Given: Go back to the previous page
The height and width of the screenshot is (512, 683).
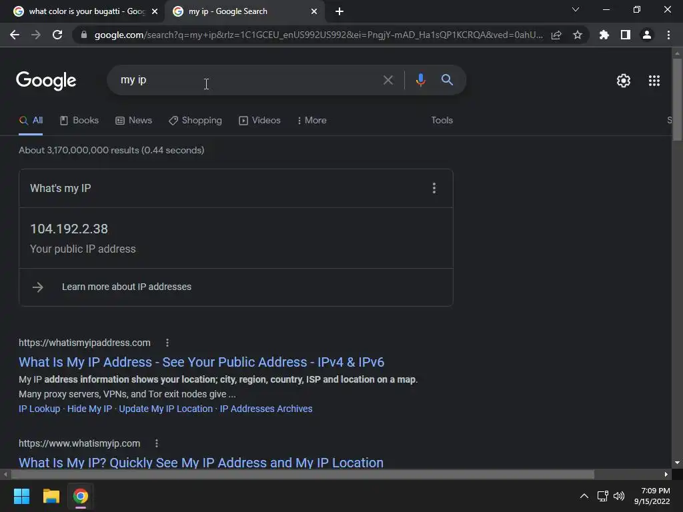Looking at the screenshot, I should (15, 35).
